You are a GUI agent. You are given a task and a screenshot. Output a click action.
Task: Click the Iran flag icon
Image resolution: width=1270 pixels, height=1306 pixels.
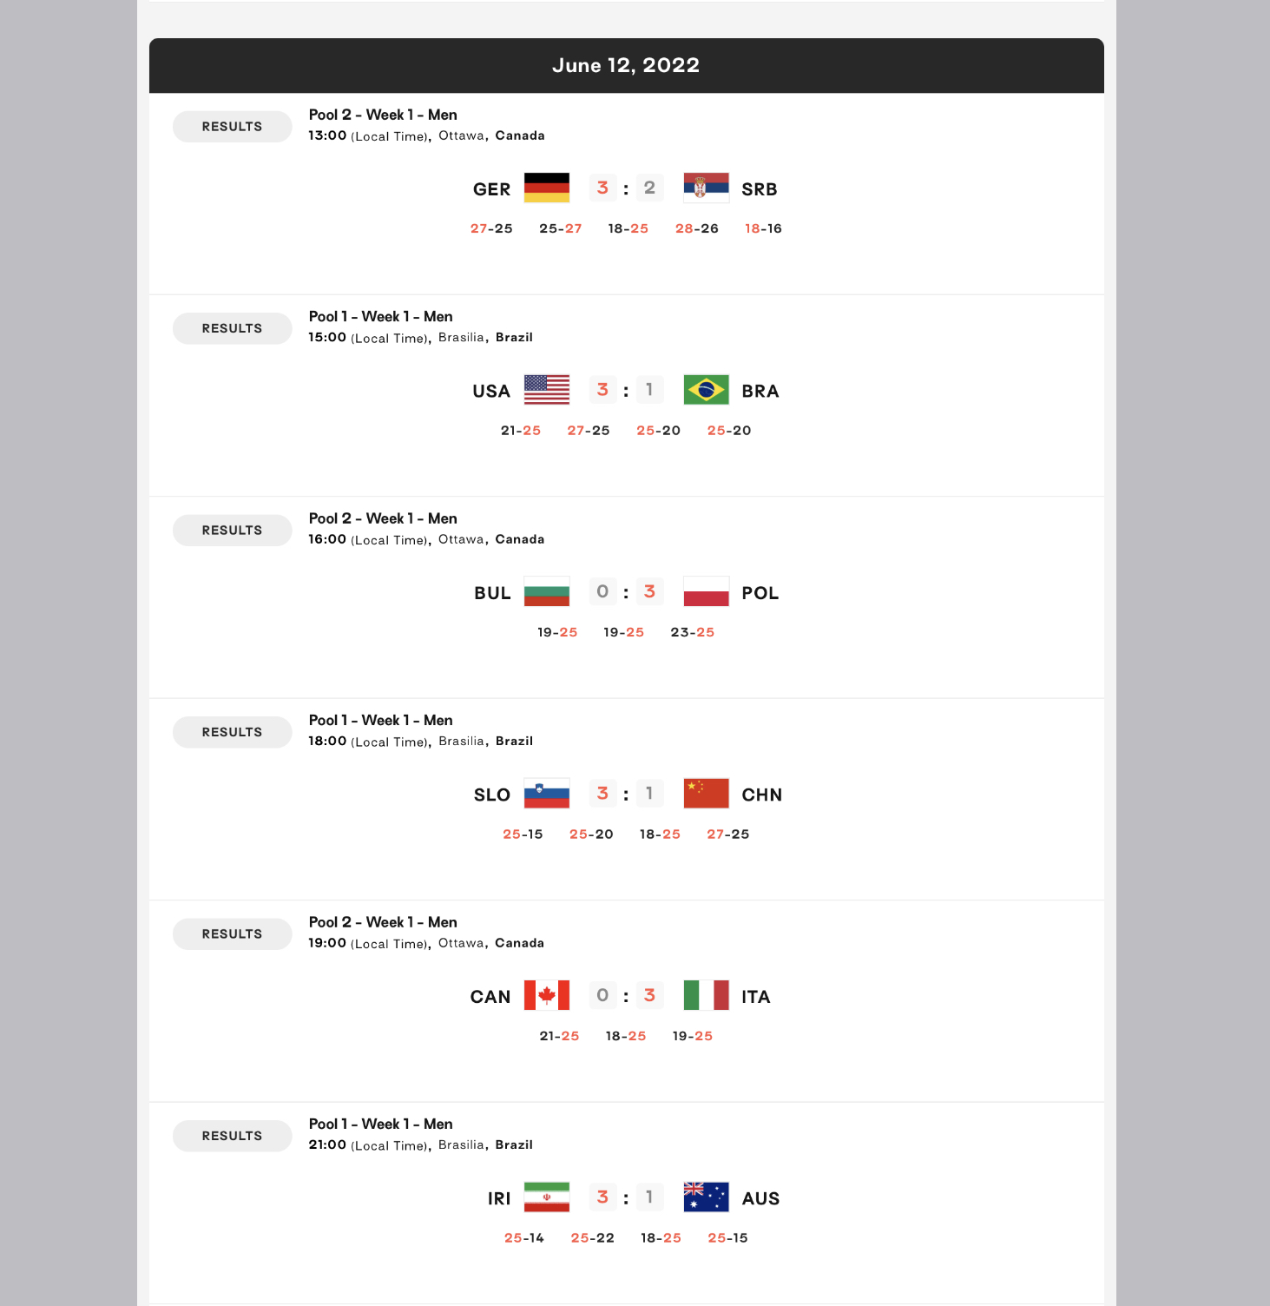click(547, 1197)
